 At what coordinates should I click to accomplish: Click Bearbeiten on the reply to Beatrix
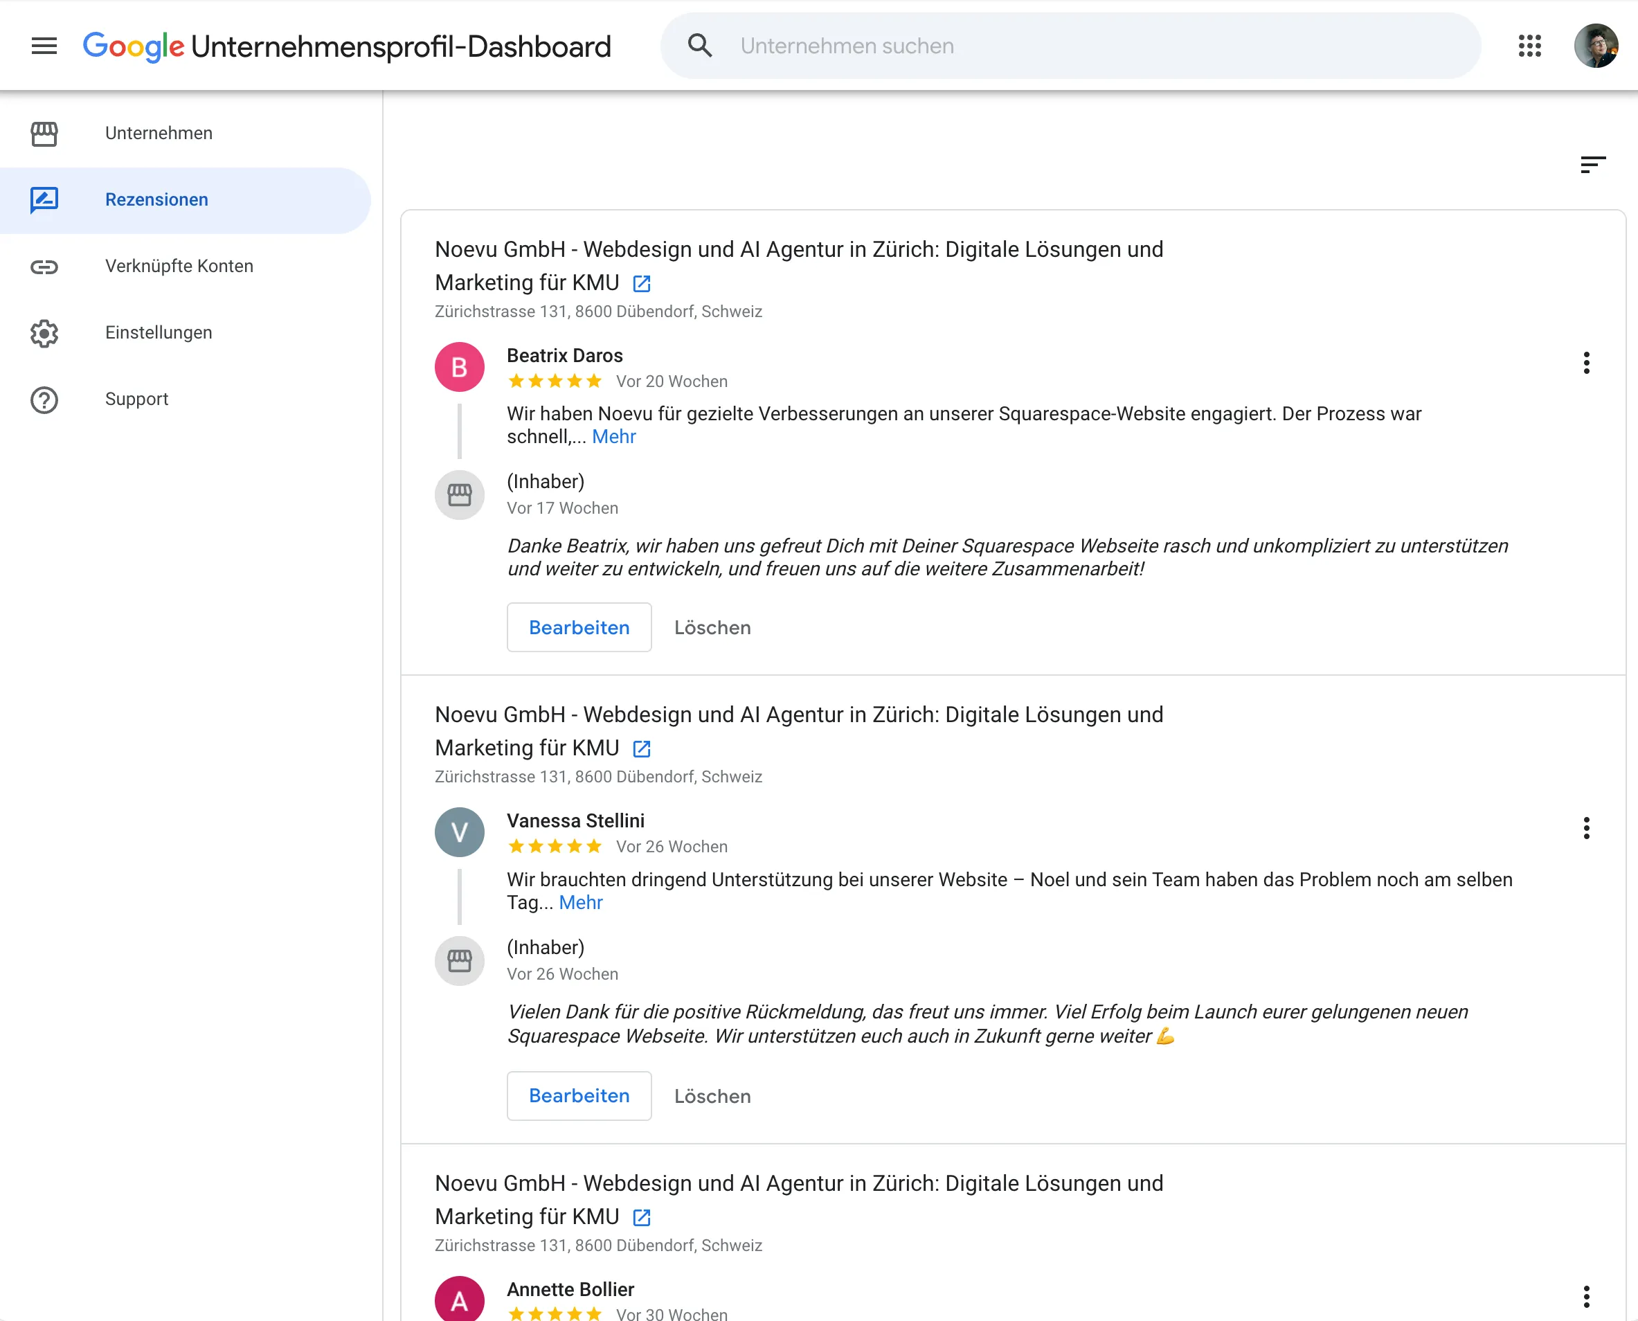(x=579, y=628)
